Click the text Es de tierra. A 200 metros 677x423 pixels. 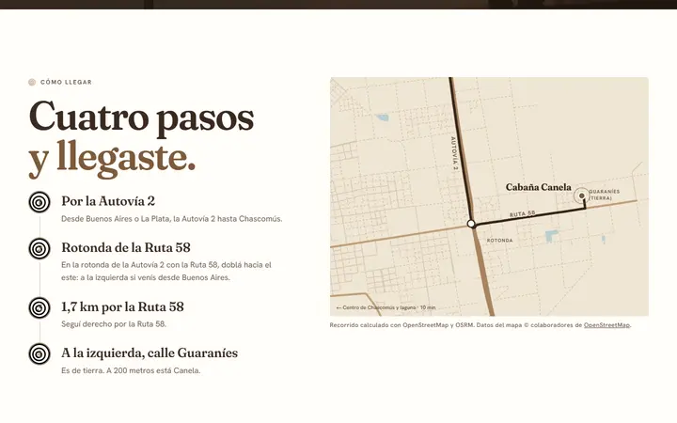click(131, 370)
